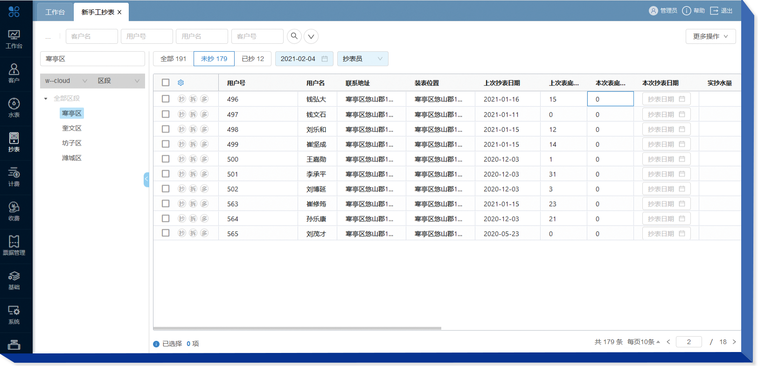The height and width of the screenshot is (366, 758).
Task: Open 每页10条 page size selector
Action: (x=644, y=342)
